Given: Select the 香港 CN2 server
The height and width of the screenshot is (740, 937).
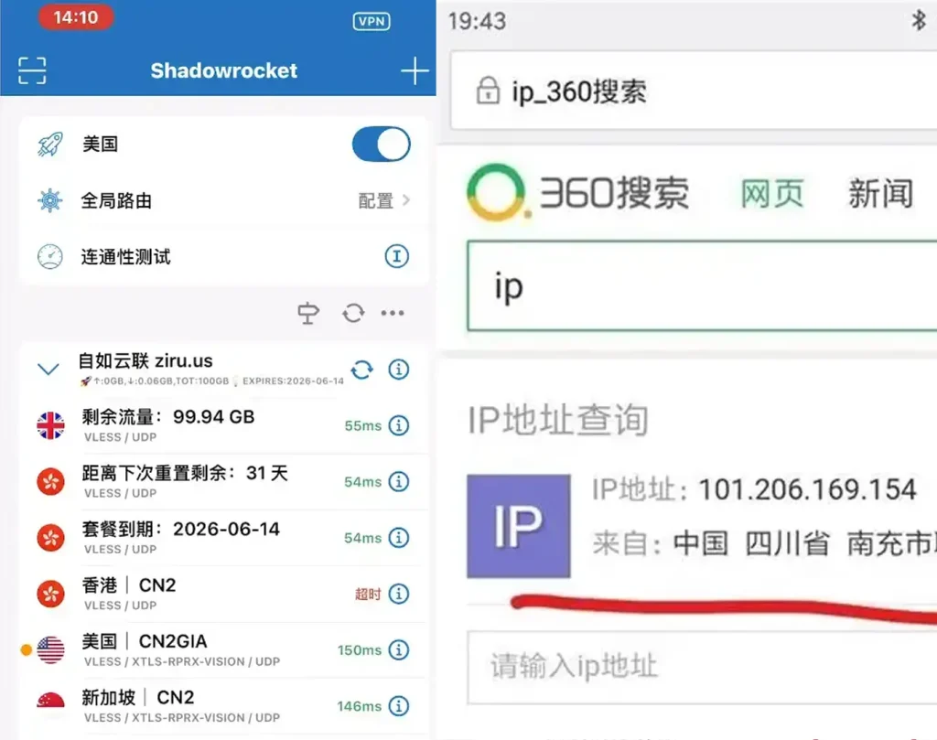Looking at the screenshot, I should (x=223, y=595).
